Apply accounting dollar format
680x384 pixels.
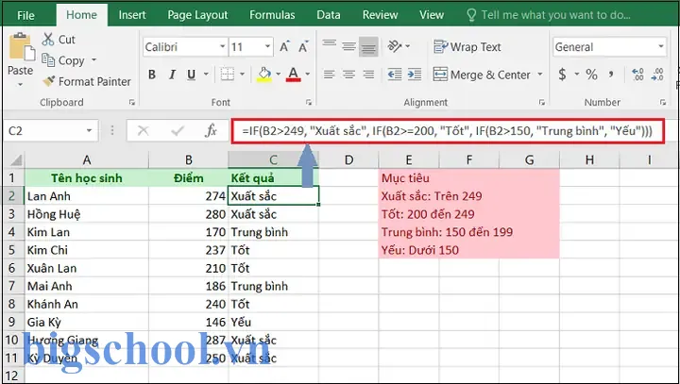[x=563, y=75]
